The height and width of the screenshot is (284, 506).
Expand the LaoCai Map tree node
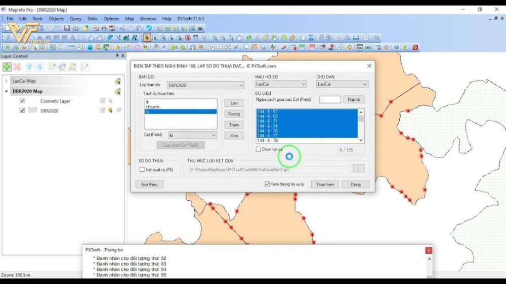point(6,81)
